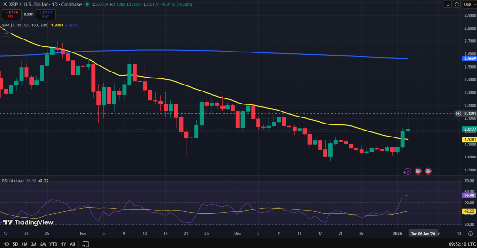Click the O2.0059 open price value
The image size is (477, 248).
[x=100, y=4]
